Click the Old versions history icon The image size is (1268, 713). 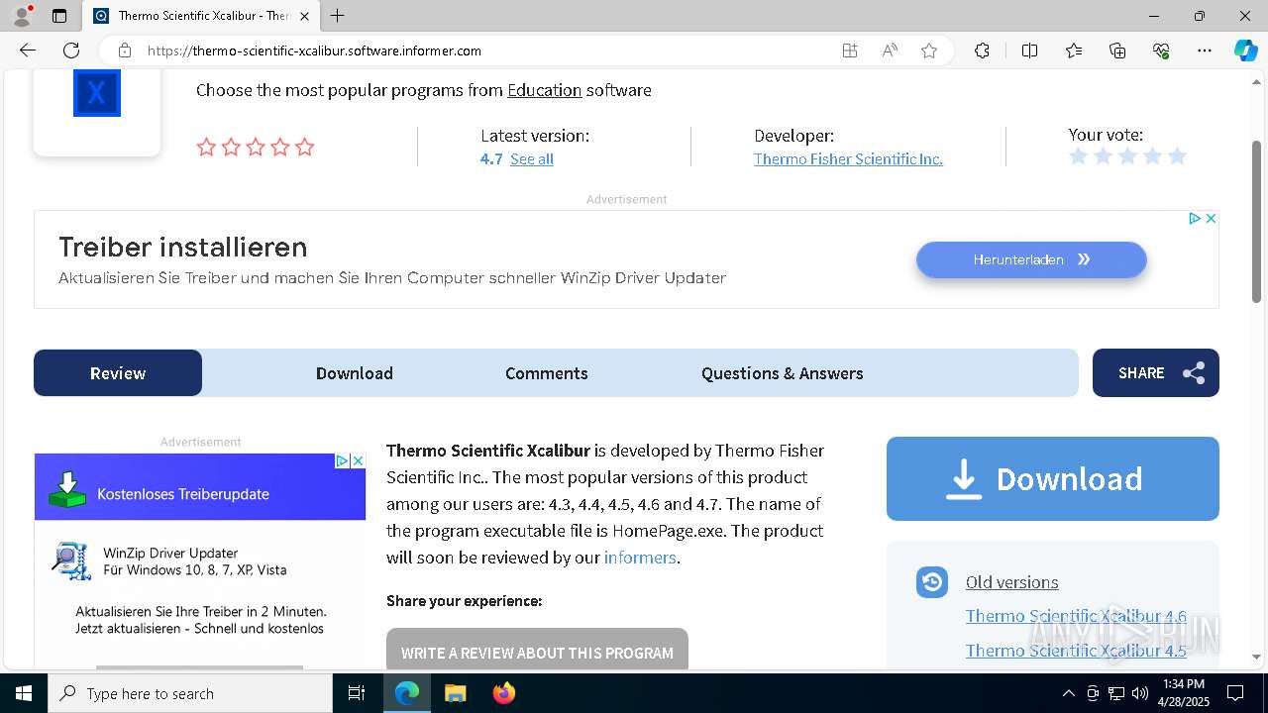pos(932,582)
